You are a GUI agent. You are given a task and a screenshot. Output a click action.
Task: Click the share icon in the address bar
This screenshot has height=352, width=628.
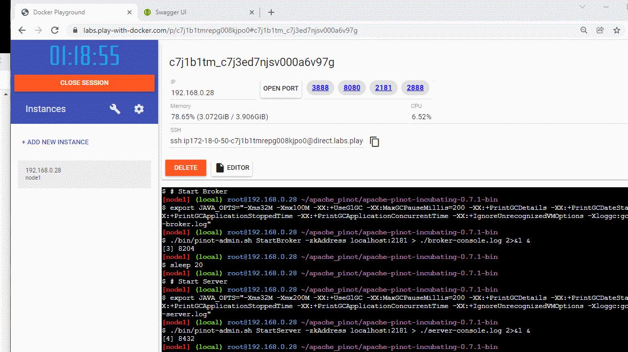600,30
